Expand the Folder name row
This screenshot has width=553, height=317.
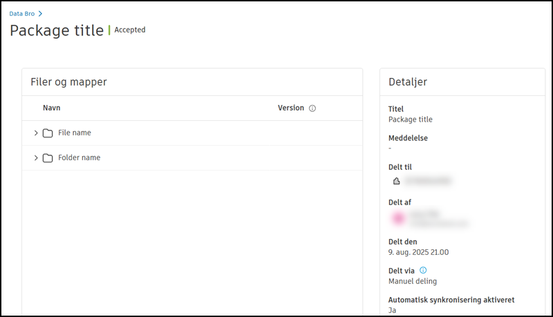click(x=36, y=158)
